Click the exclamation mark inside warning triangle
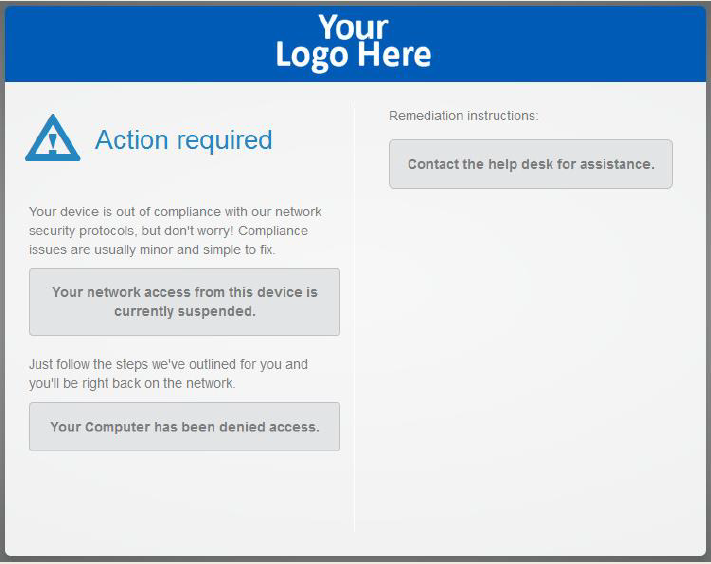 point(53,142)
